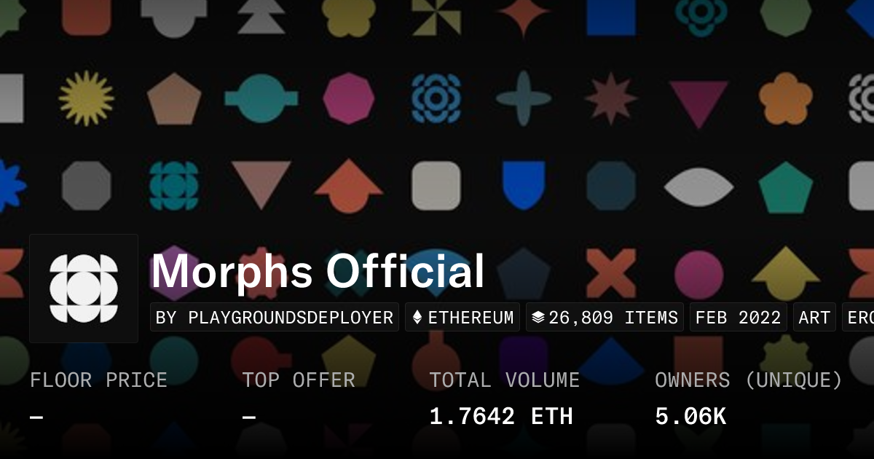Click the Morphs Official collection logo
The width and height of the screenshot is (874, 459).
[x=84, y=289]
